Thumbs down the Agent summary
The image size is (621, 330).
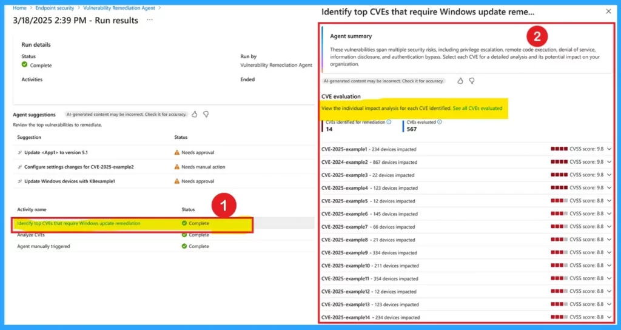[472, 81]
